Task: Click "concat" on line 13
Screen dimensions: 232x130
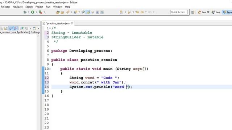Action: click(87, 82)
